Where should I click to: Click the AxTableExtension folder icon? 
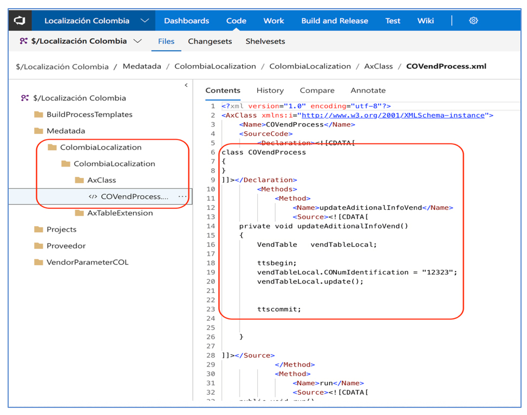tap(79, 213)
